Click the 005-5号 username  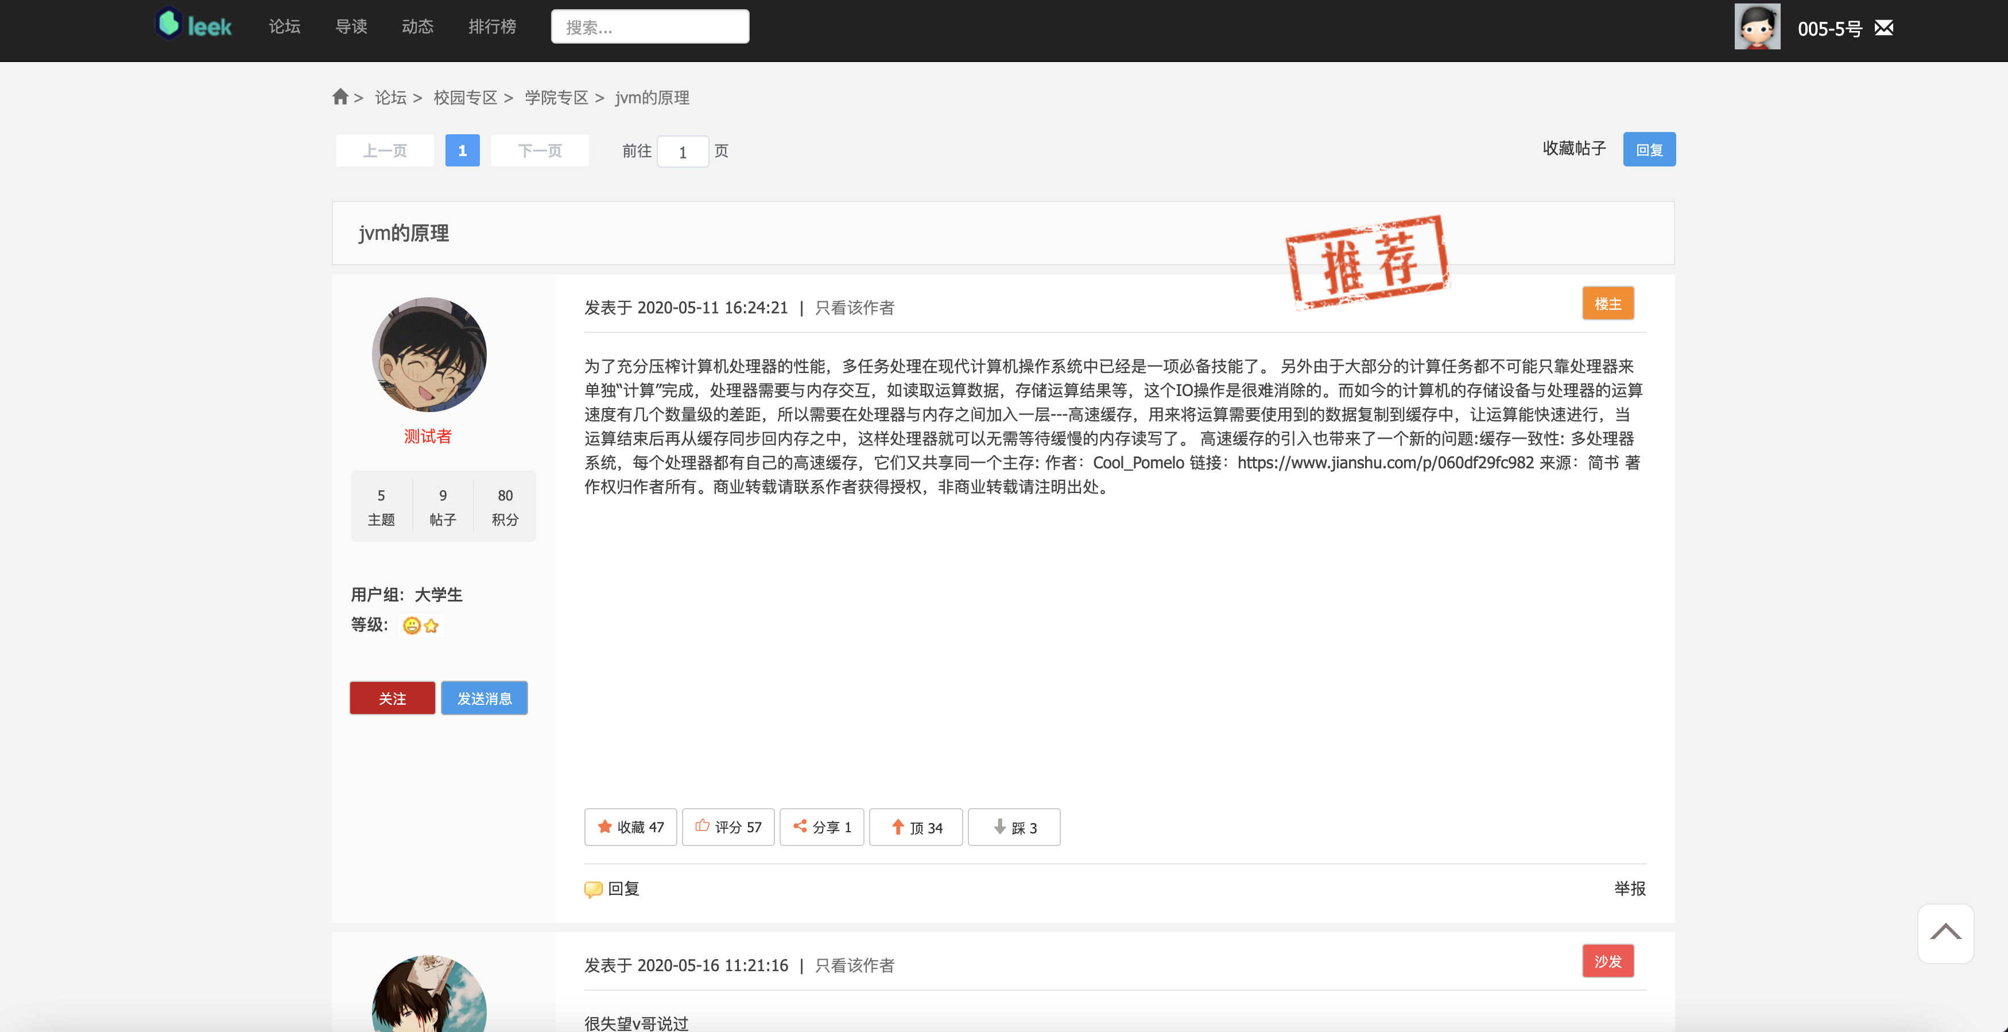click(1829, 29)
